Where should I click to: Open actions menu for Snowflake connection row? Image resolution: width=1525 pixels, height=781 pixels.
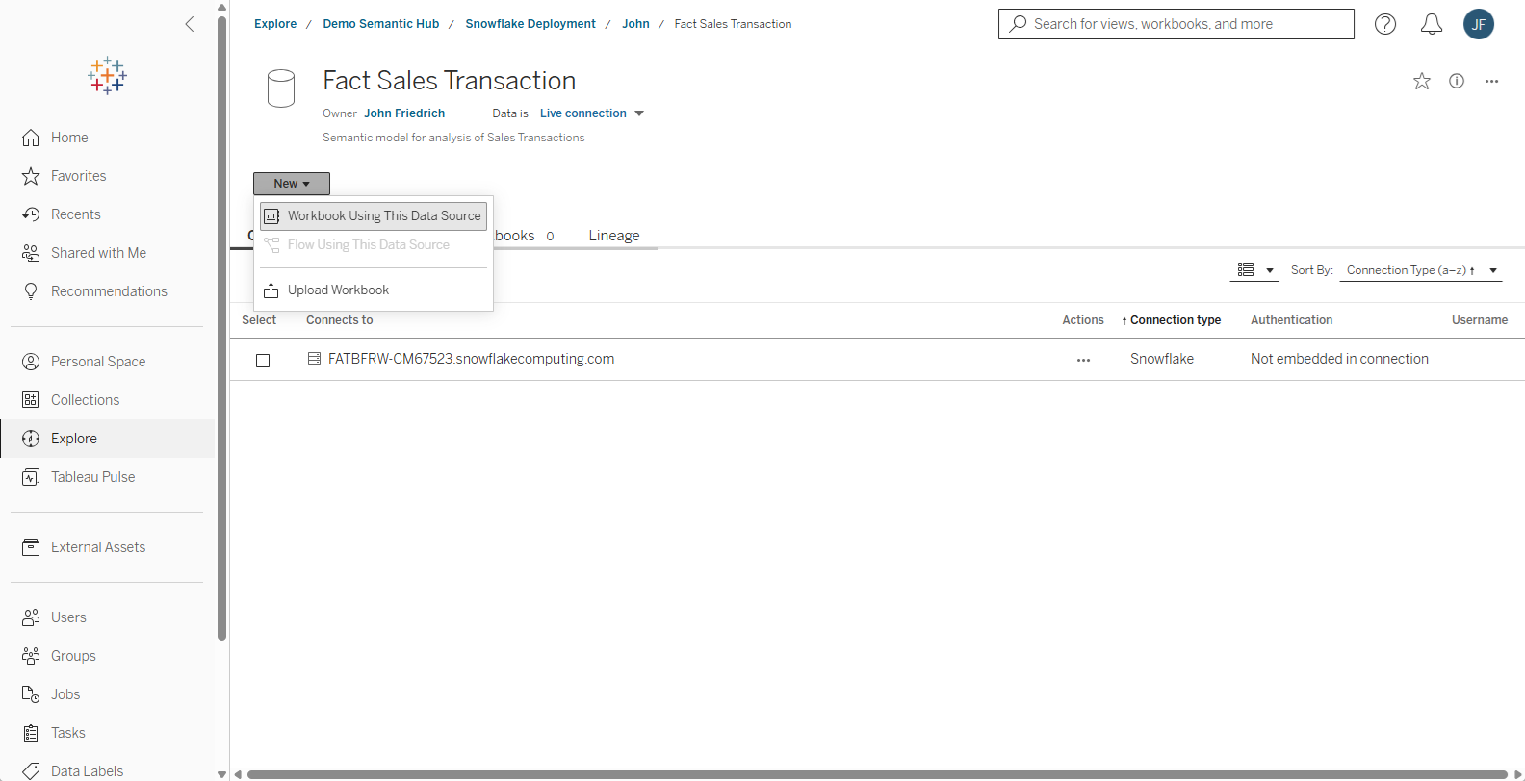pos(1083,360)
